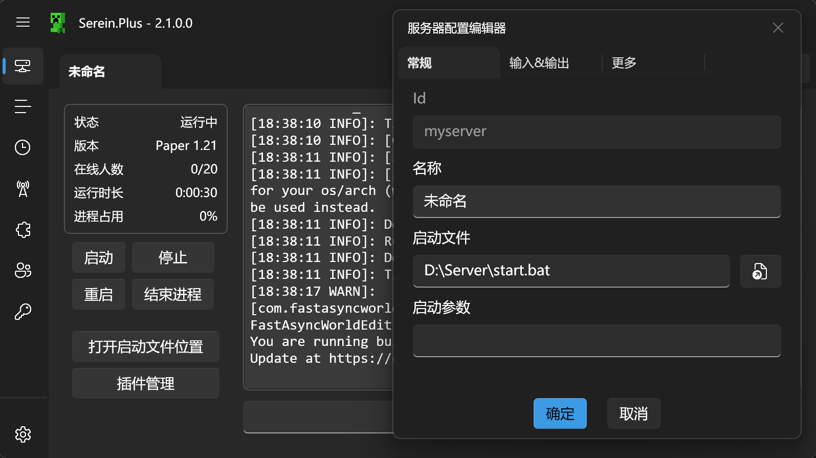
Task: Open the plugins puzzle sidebar icon
Action: [23, 229]
